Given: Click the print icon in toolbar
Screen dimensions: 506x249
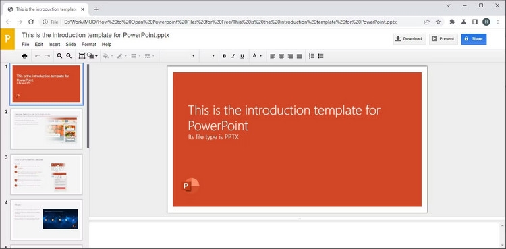Looking at the screenshot, I should coord(24,56).
